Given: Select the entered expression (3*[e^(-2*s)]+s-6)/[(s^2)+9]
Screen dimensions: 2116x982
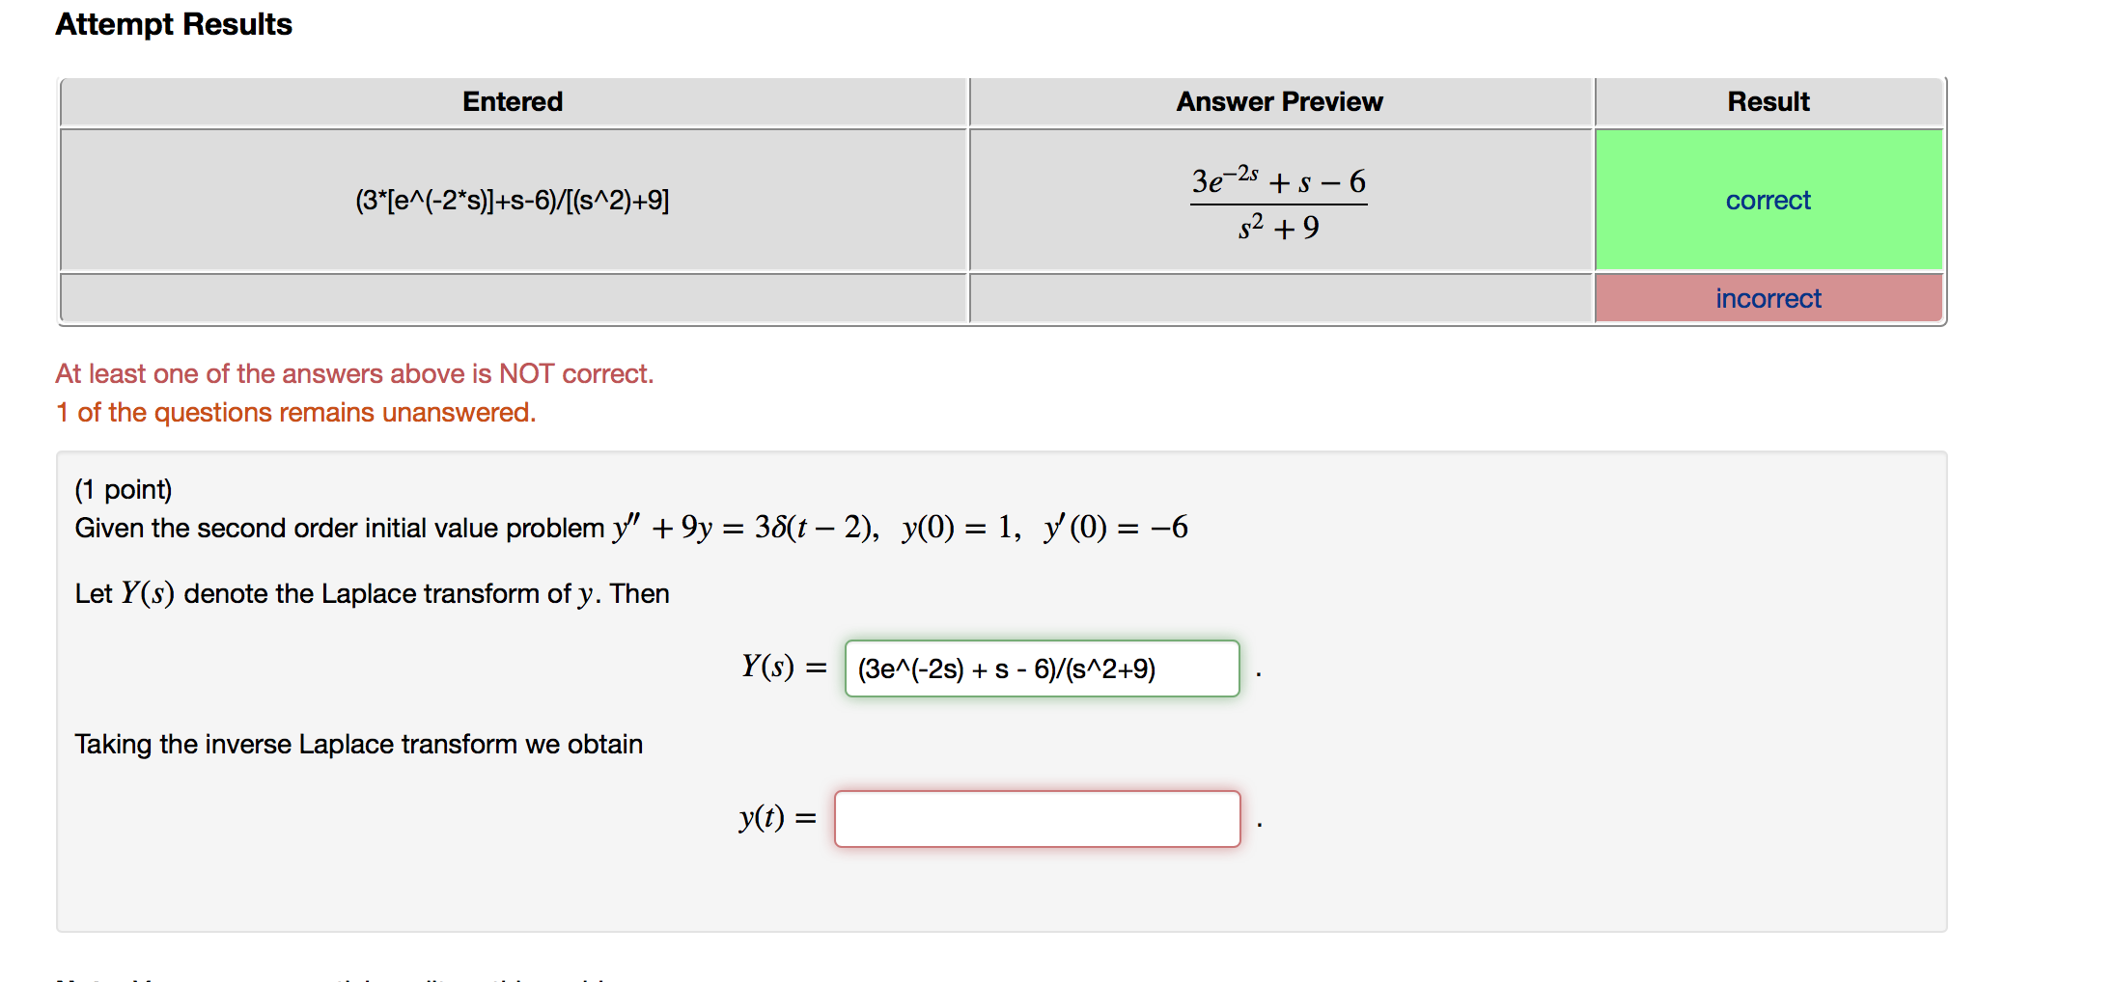Looking at the screenshot, I should click(x=513, y=200).
